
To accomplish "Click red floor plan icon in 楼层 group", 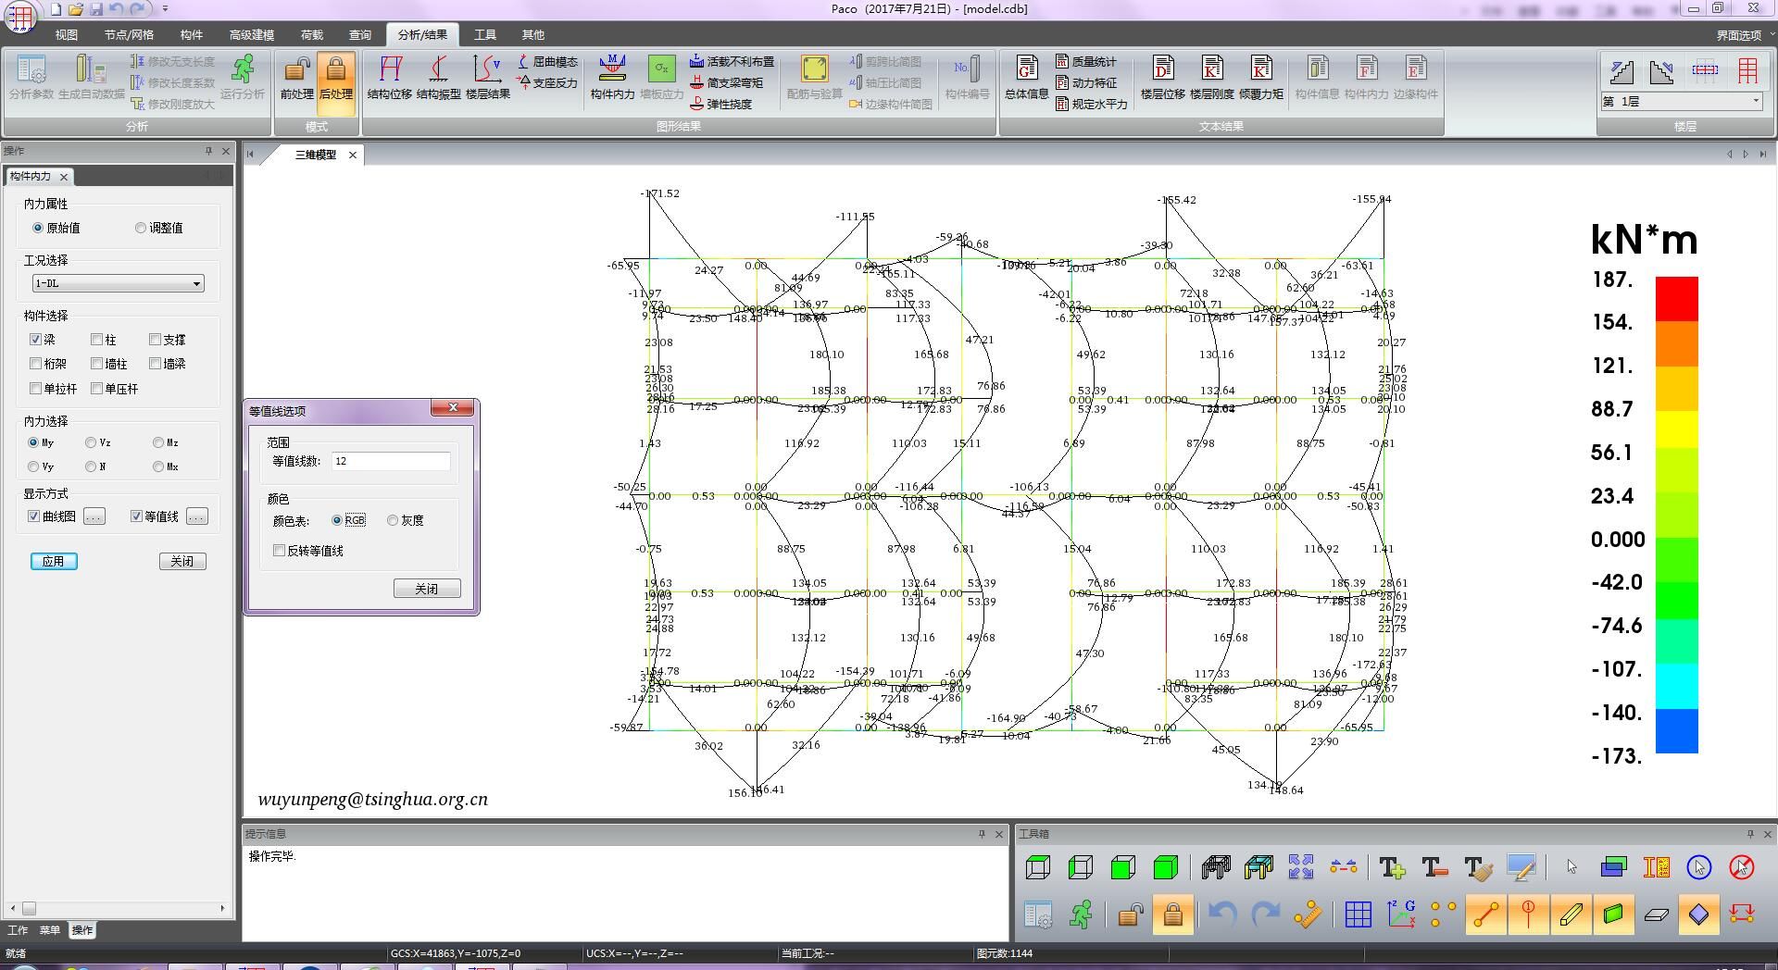I will (x=1747, y=70).
